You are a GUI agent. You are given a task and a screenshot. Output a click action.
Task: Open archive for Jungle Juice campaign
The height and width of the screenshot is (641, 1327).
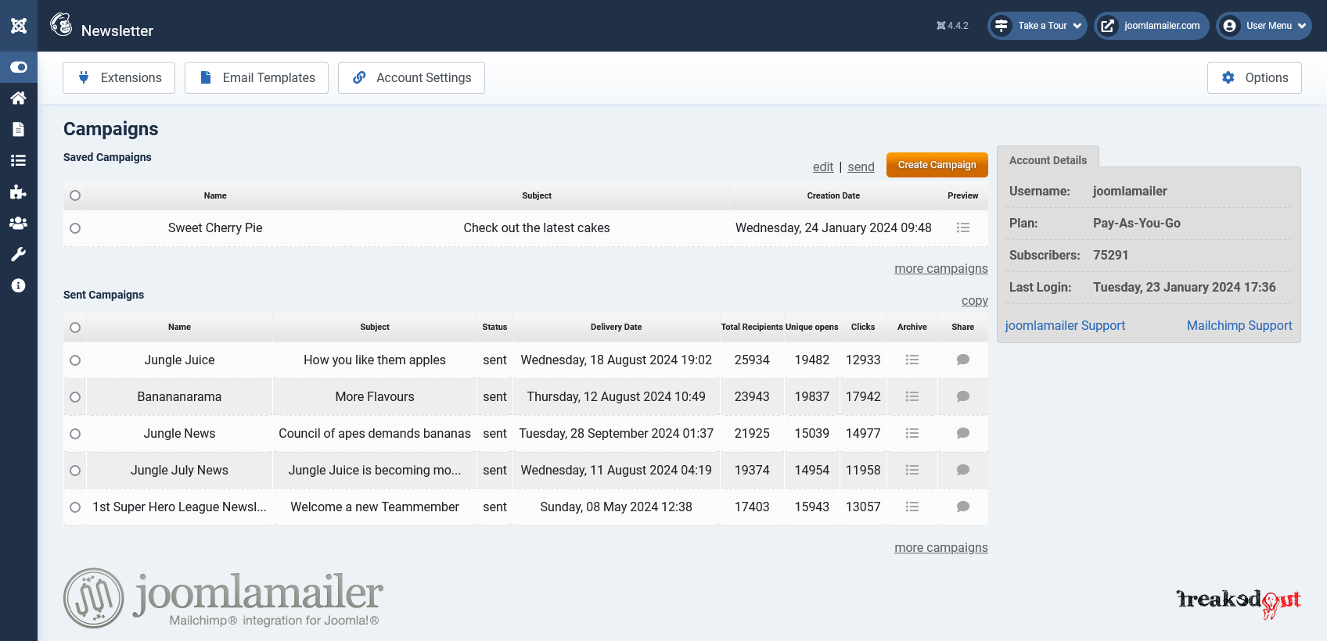point(912,360)
